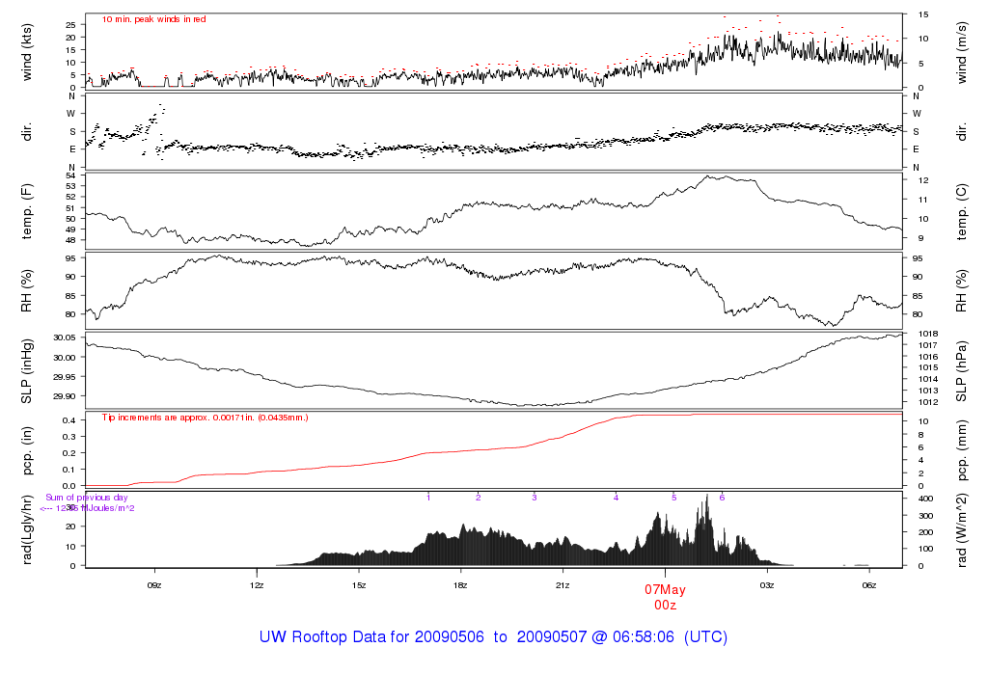This screenshot has height=675, width=988.
Task: Click the '0.2' precipitation inch tick
Action: tap(69, 453)
